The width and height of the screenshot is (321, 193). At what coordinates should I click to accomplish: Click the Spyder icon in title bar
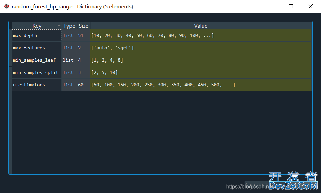tap(7, 6)
